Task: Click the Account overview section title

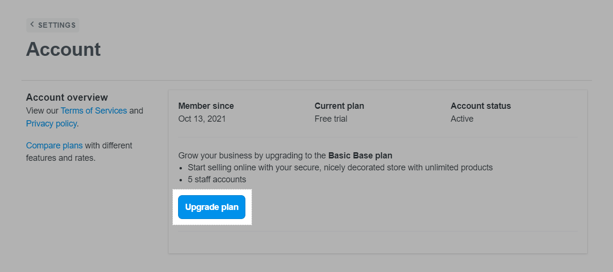Action: click(67, 97)
